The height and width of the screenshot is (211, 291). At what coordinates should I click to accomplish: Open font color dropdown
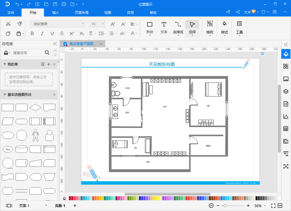pos(134,33)
